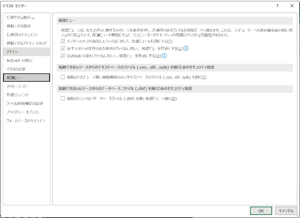Click the help question mark icon
Screen dimensions: 300x218
click(277, 6)
